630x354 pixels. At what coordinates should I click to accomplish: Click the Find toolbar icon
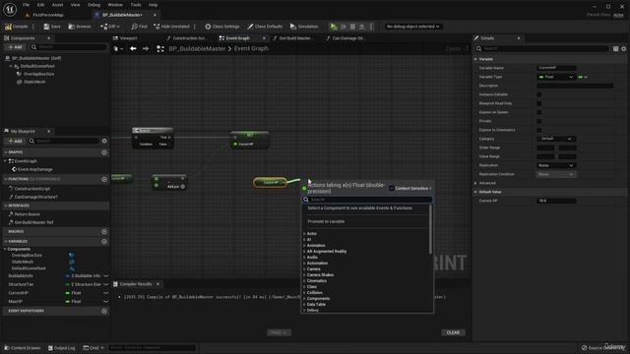coord(139,27)
